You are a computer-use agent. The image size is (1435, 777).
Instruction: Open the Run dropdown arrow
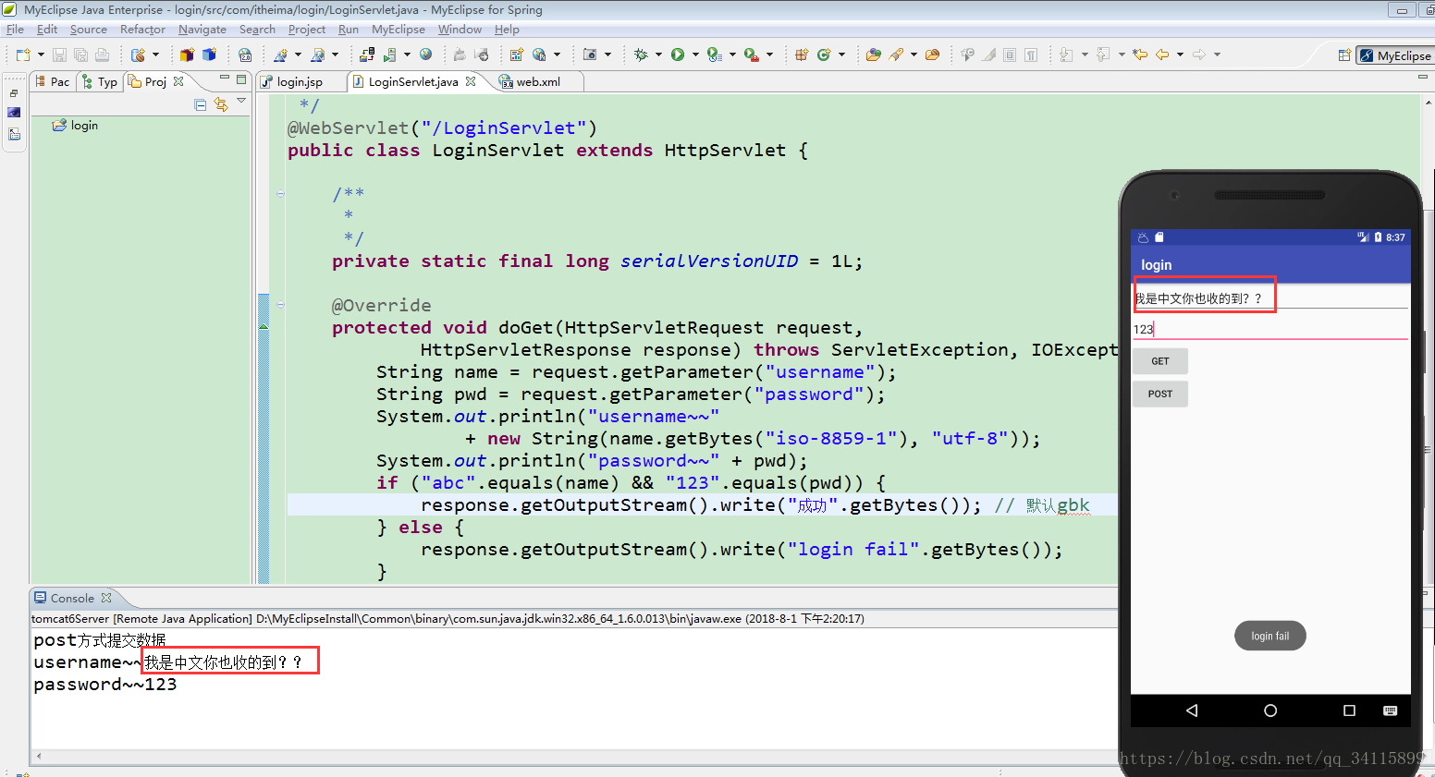695,55
